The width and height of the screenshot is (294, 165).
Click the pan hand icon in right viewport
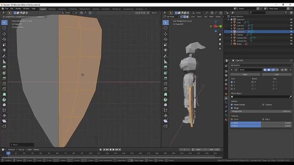220,39
